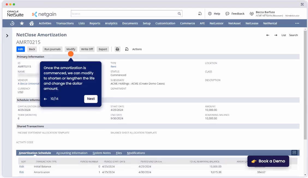Click the recent records clock icon

pos(12,23)
